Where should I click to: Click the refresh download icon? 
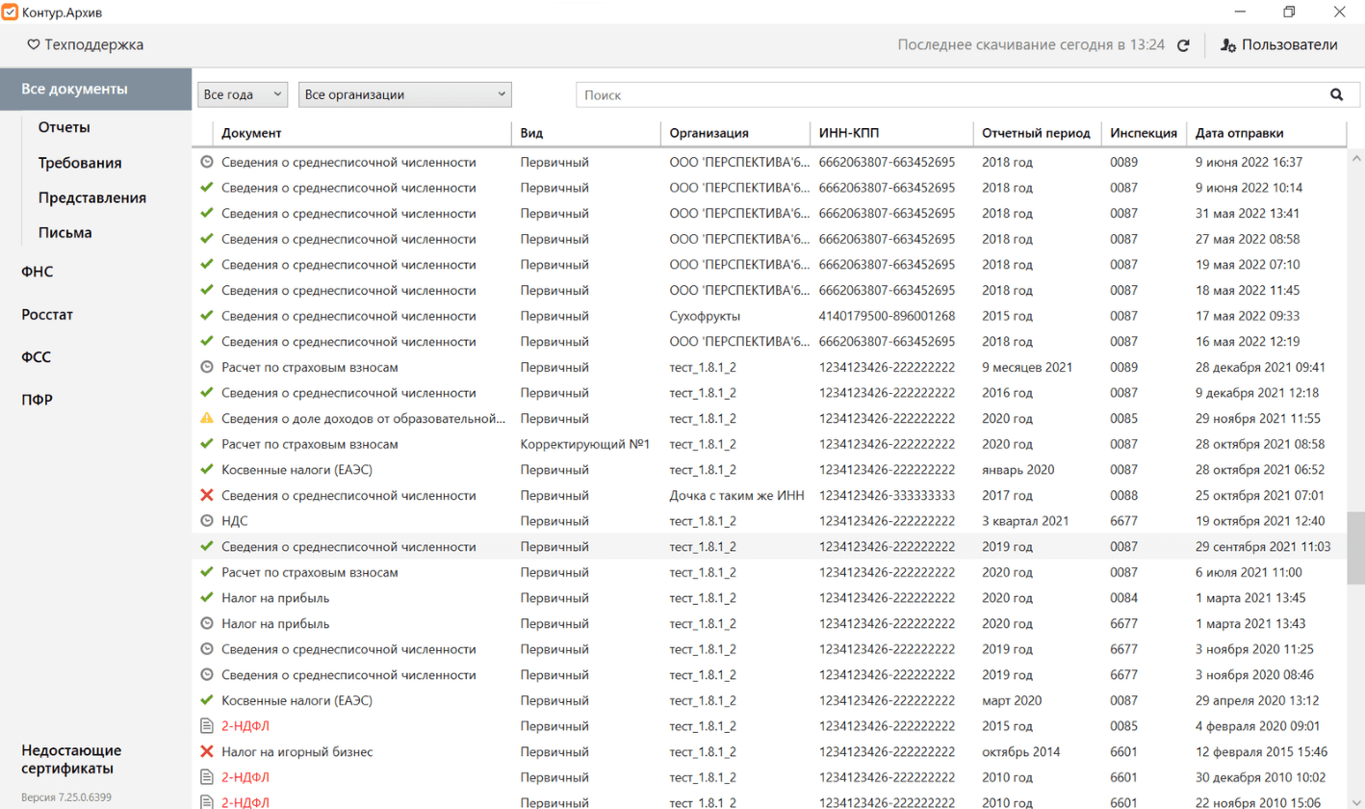coord(1184,45)
